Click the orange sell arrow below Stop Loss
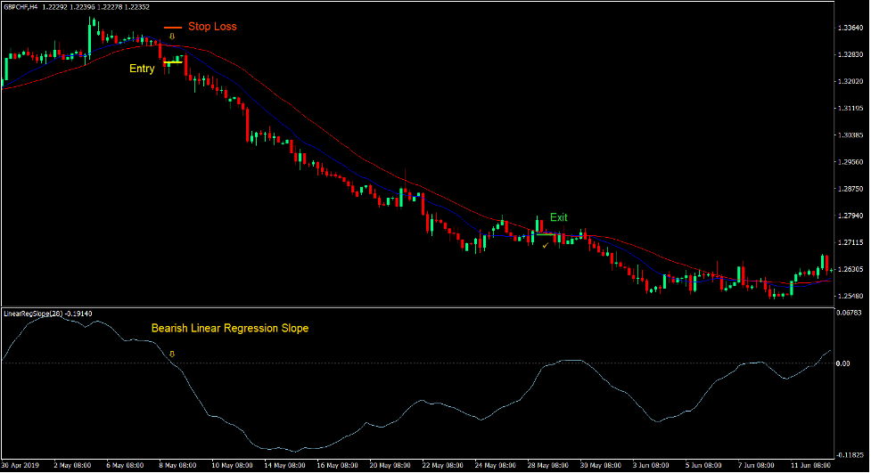The image size is (871, 473). click(x=172, y=37)
